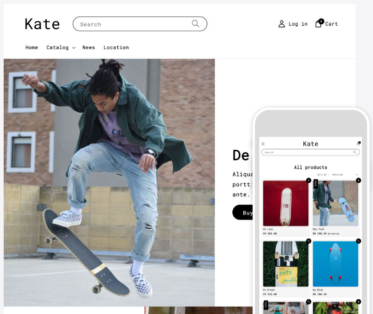Click the 'RM 280.00' sale price
This screenshot has width=373, height=314.
coord(320,234)
